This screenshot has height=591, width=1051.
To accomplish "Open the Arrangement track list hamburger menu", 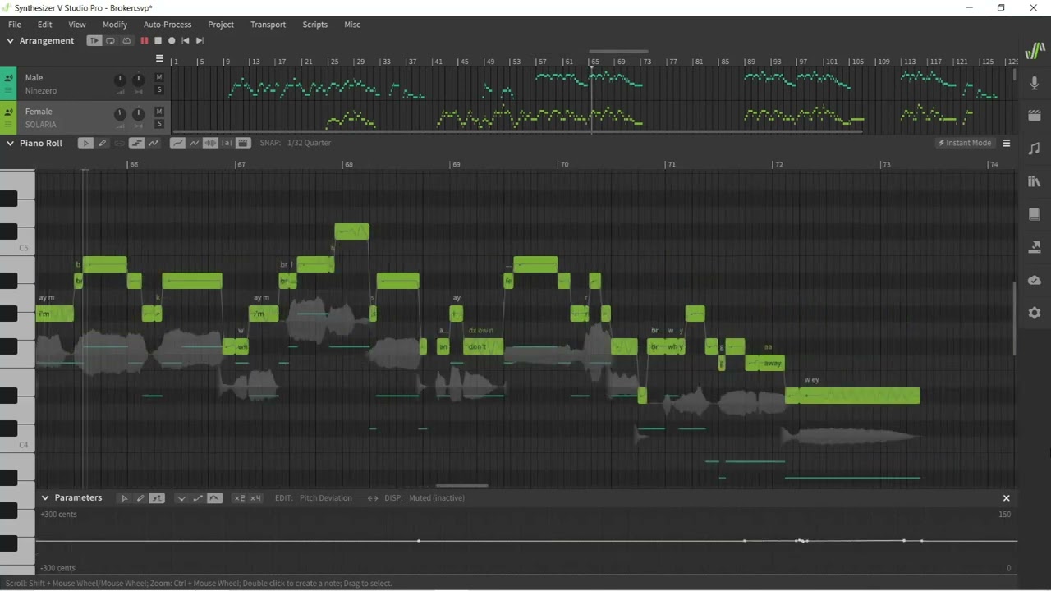I will tap(159, 58).
